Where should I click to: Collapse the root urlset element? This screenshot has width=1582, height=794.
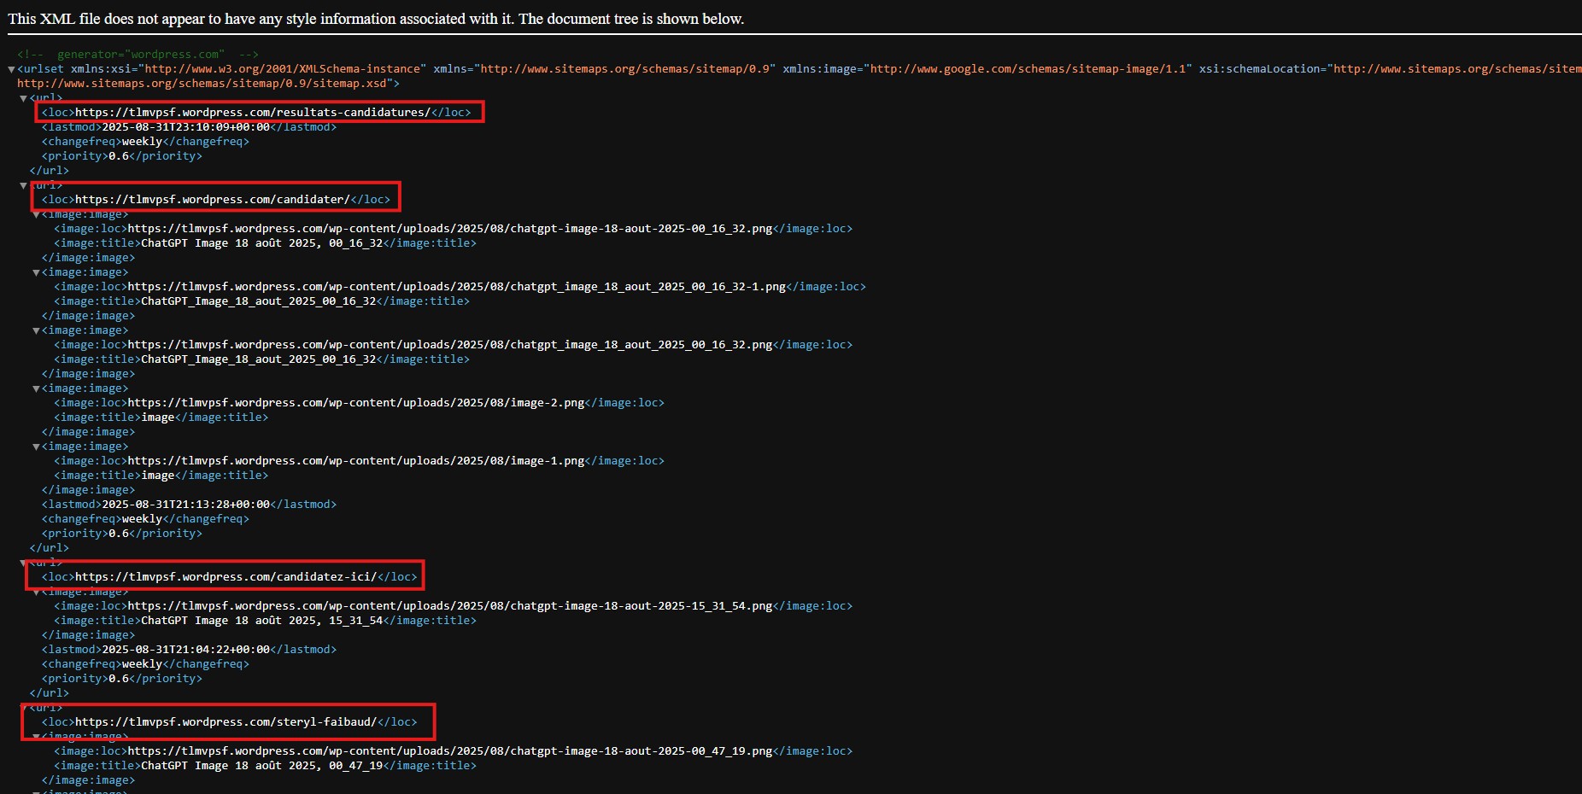tap(11, 69)
